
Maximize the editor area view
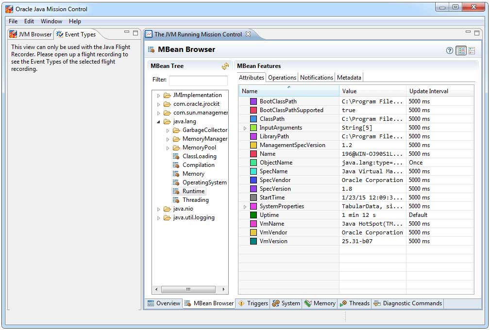tap(477, 33)
